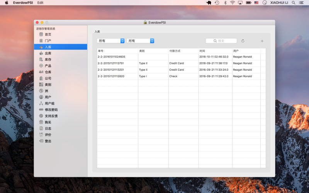Select 公司 company icon in sidebar

coord(41,78)
